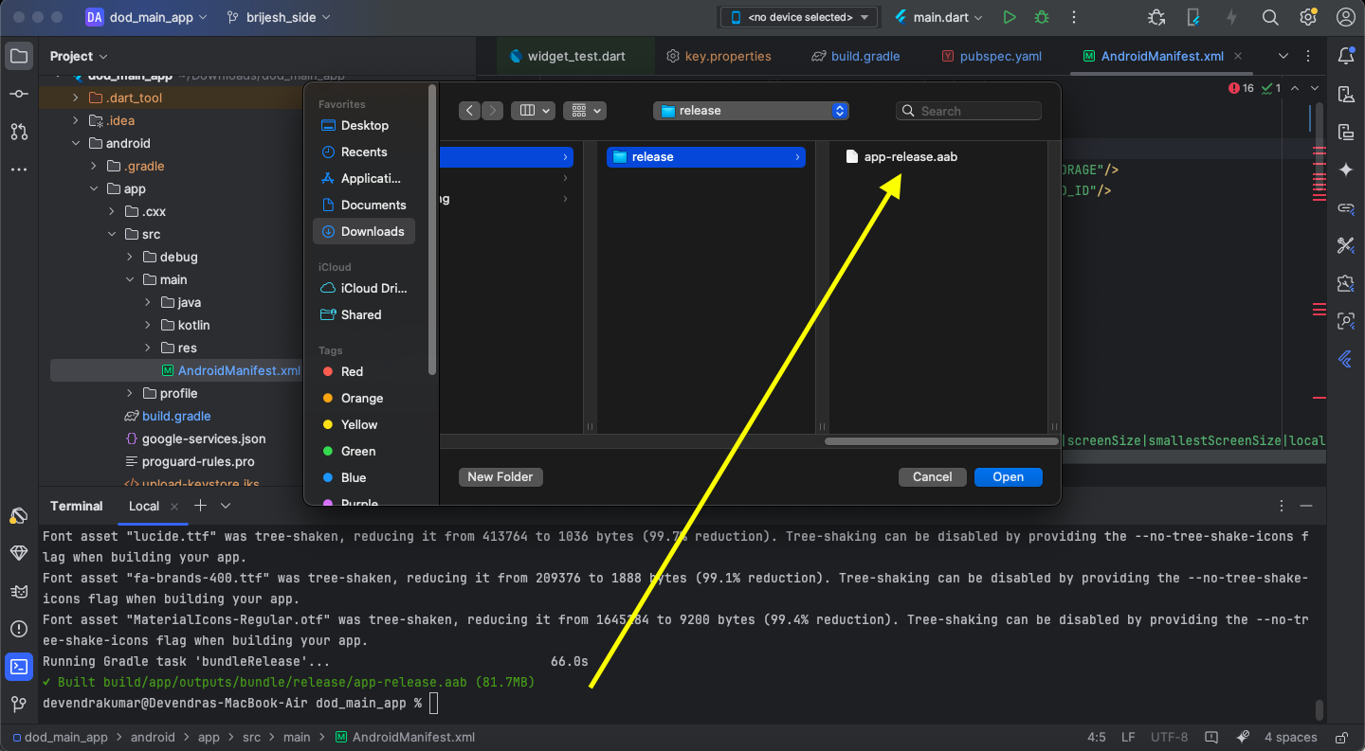The image size is (1365, 751).
Task: Collapse the android folder
Action: click(76, 143)
